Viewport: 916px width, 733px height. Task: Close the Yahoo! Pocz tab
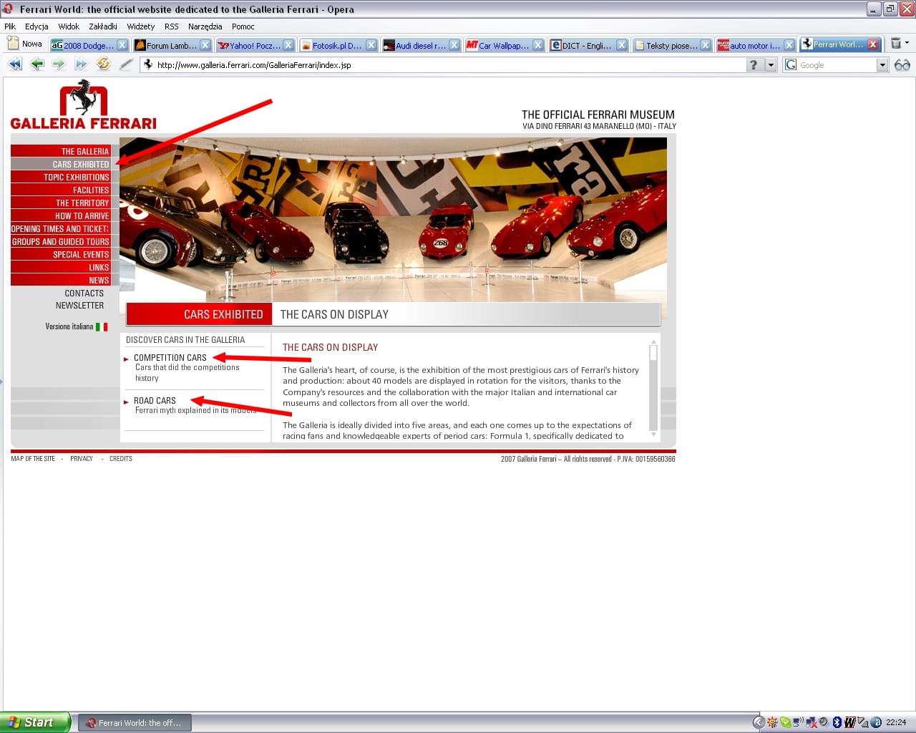(288, 45)
